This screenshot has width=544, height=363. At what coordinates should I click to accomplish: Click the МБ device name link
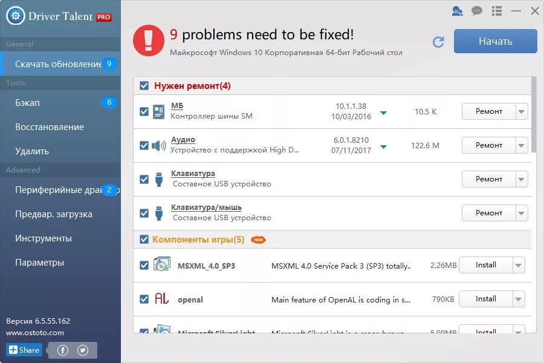(x=177, y=106)
